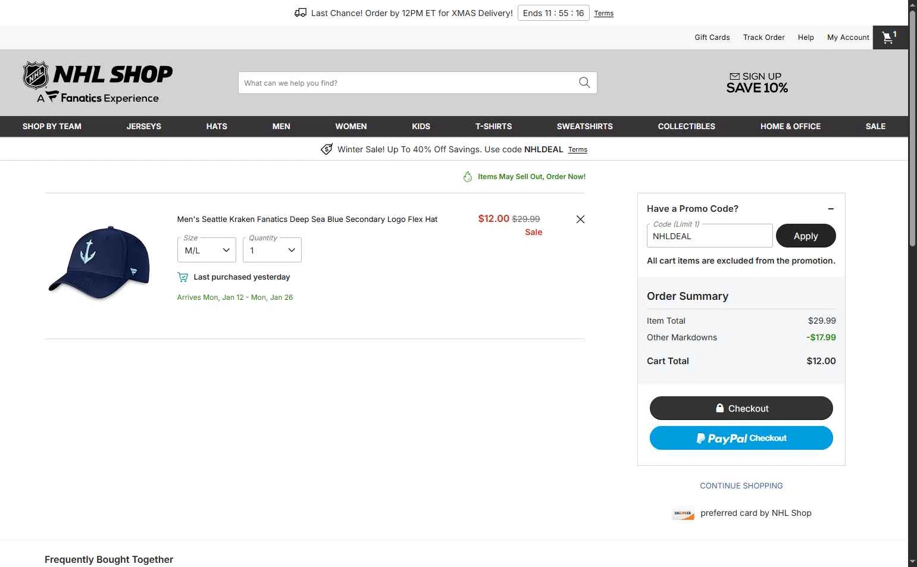This screenshot has width=917, height=567.
Task: Open the Collectibles menu
Action: click(x=687, y=126)
